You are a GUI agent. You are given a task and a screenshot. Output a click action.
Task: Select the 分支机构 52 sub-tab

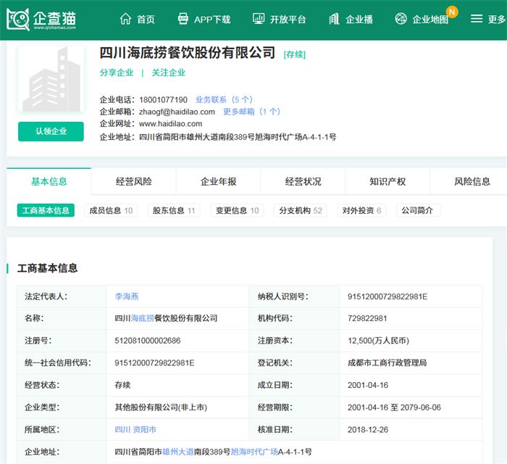tap(301, 210)
